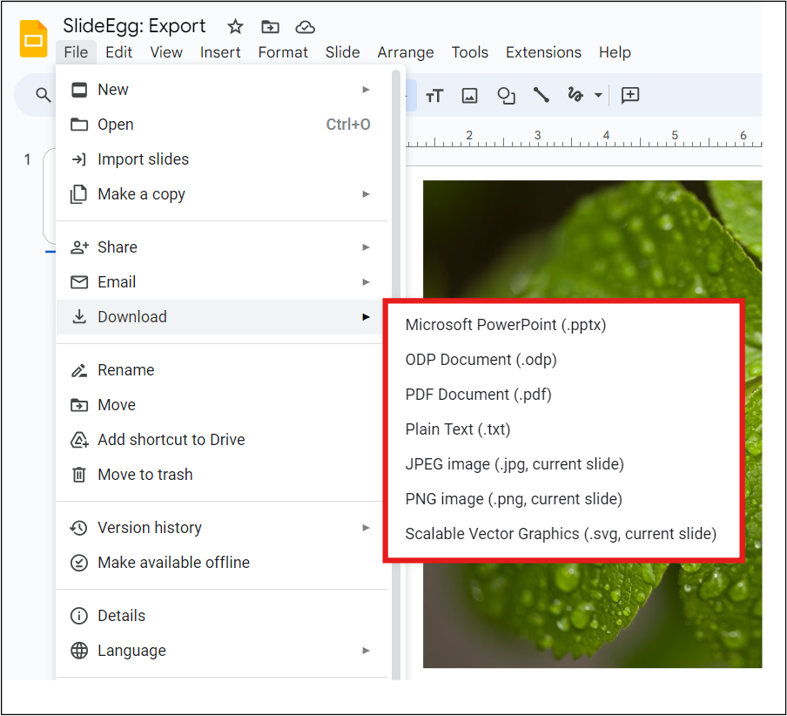
Task: Choose Rename from the File menu
Action: click(x=222, y=370)
